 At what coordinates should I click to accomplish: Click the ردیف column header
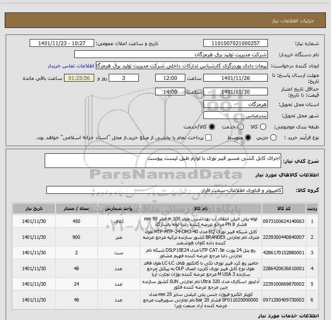click(312, 208)
